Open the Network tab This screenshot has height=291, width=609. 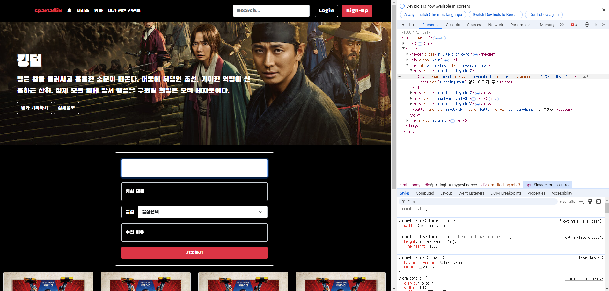click(495, 25)
